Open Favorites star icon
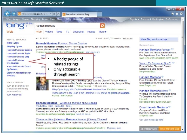Viewport: 187px width, 140px height. pyautogui.click(x=177, y=14)
